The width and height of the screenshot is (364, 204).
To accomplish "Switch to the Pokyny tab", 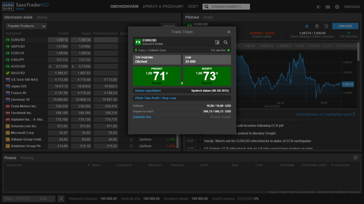I will coord(27,158).
